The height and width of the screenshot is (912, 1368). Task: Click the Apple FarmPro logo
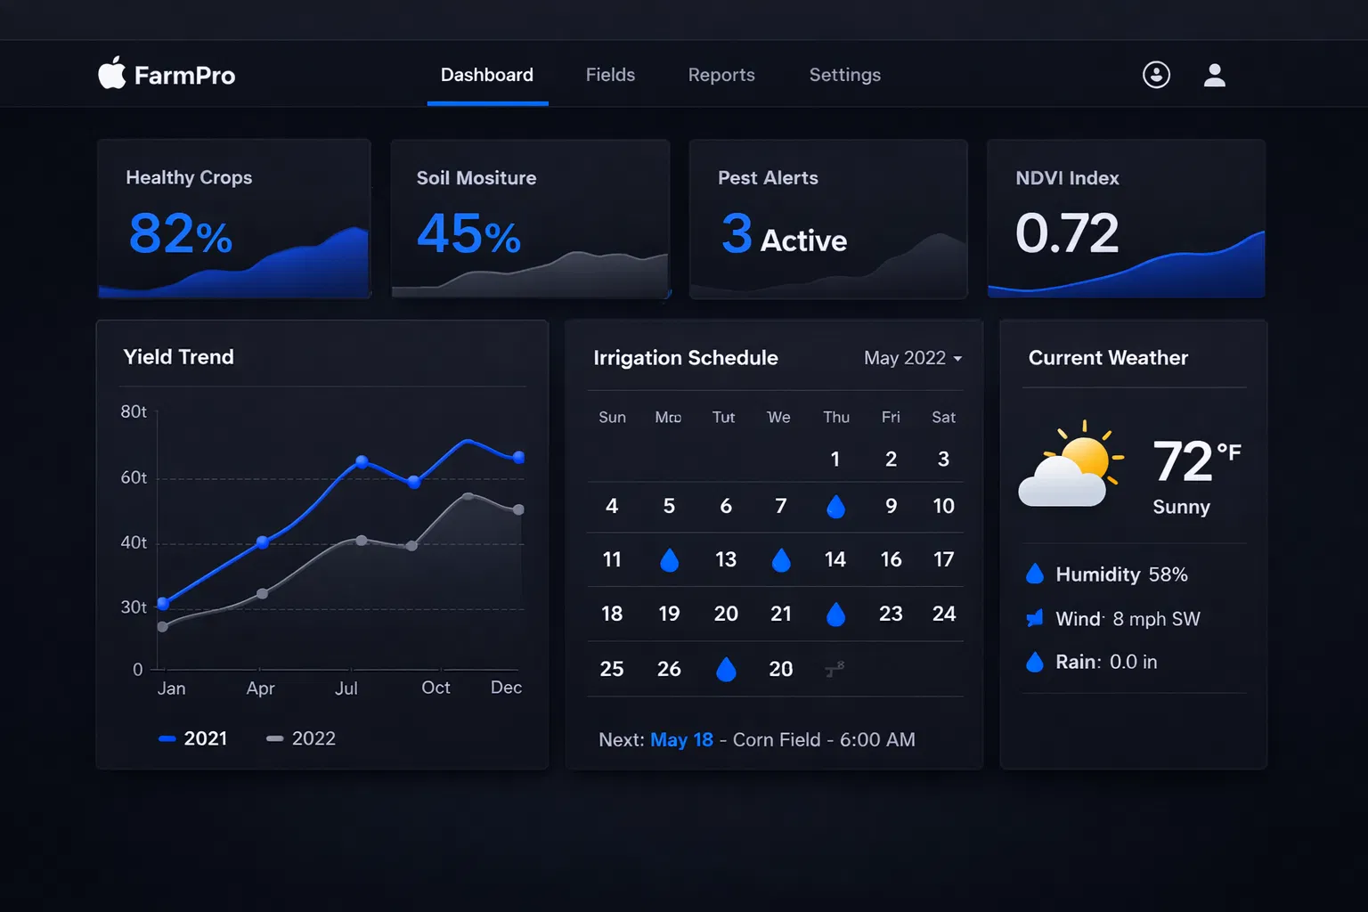coord(166,75)
